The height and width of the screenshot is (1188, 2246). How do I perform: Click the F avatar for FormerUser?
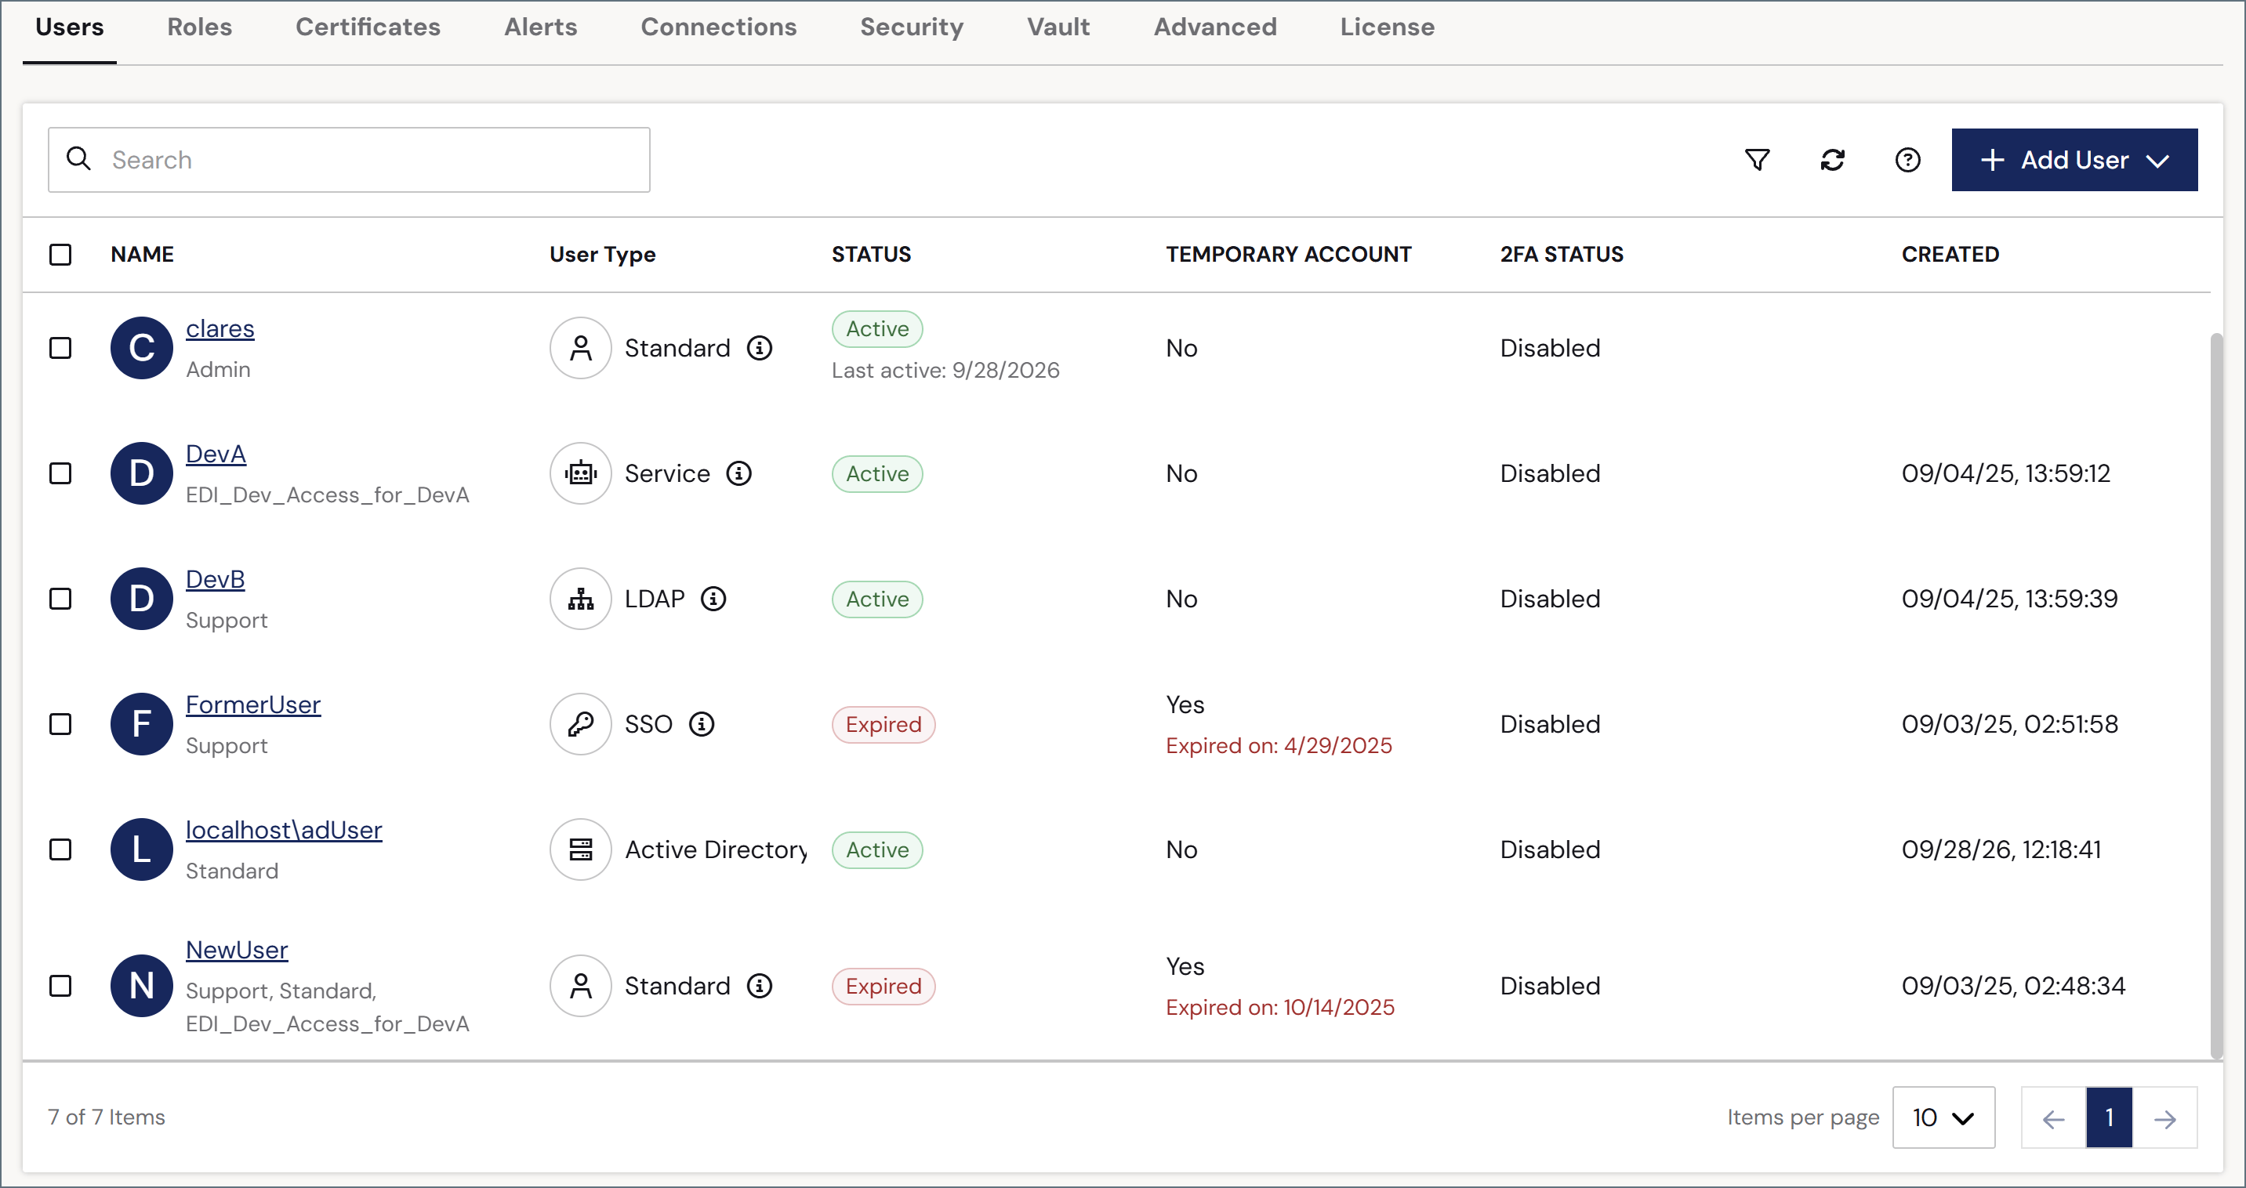tap(141, 724)
